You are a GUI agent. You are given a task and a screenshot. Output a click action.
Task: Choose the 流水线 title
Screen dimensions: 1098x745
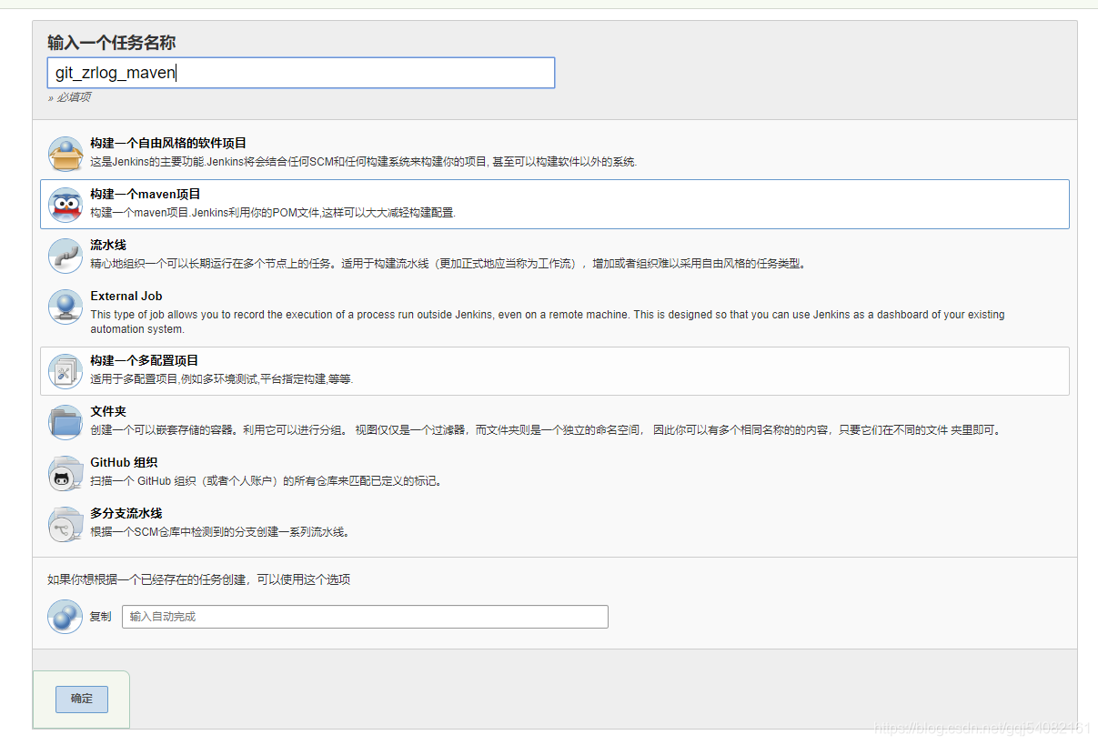108,246
